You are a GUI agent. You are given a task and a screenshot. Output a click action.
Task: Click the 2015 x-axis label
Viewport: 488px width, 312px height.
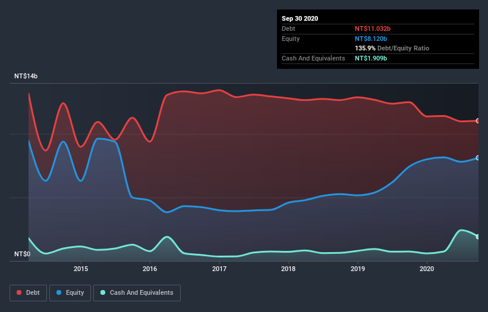click(81, 269)
